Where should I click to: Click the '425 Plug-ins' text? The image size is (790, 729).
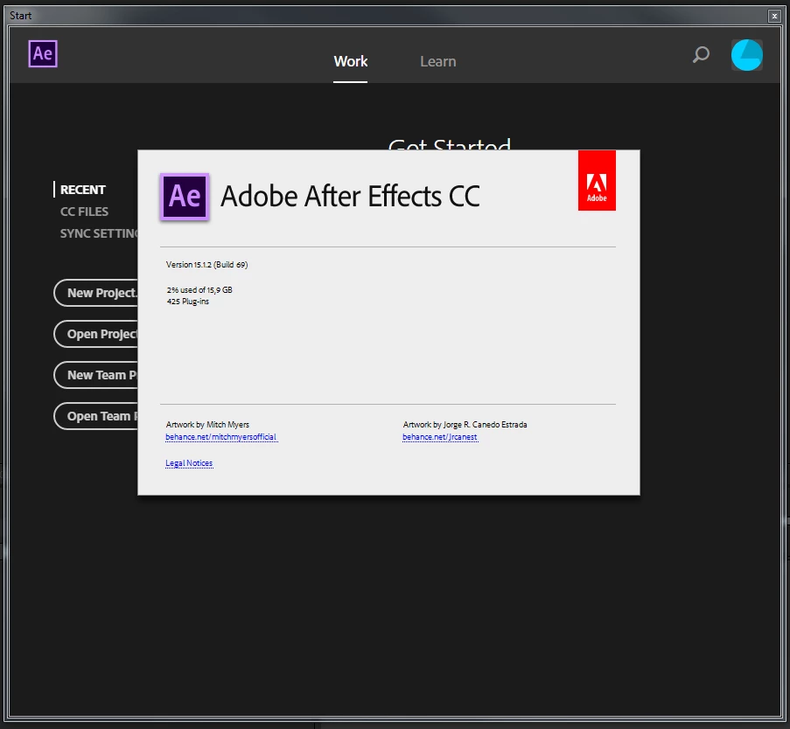pyautogui.click(x=188, y=302)
